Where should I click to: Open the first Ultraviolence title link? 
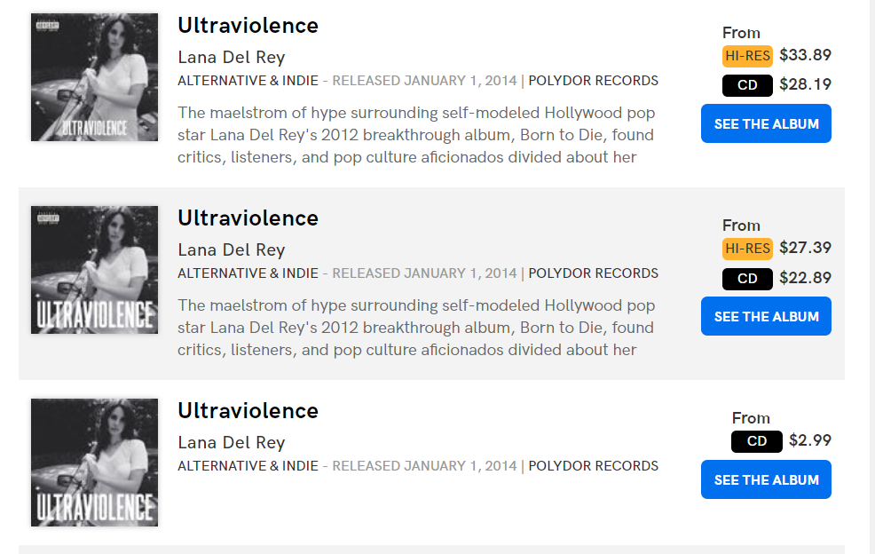(248, 26)
